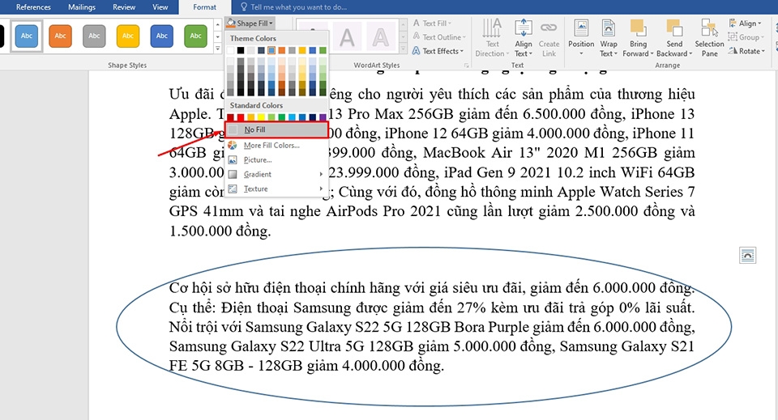Open the Wrap Text menu

click(x=609, y=38)
